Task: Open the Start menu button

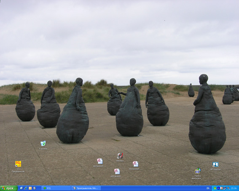Action: pyautogui.click(x=9, y=188)
